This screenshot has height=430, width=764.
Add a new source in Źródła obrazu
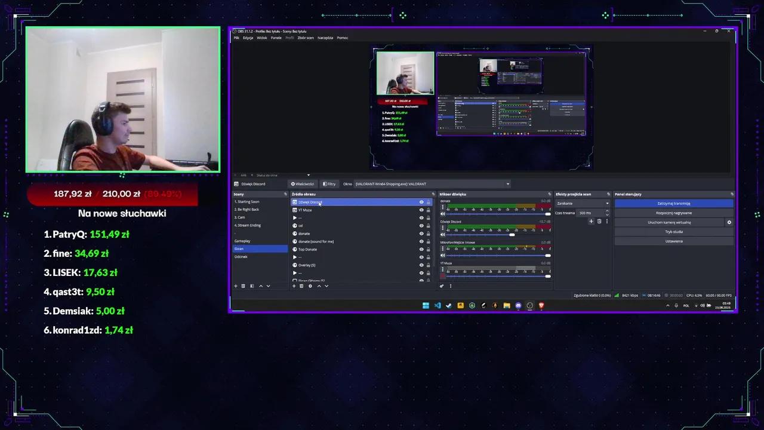click(294, 286)
